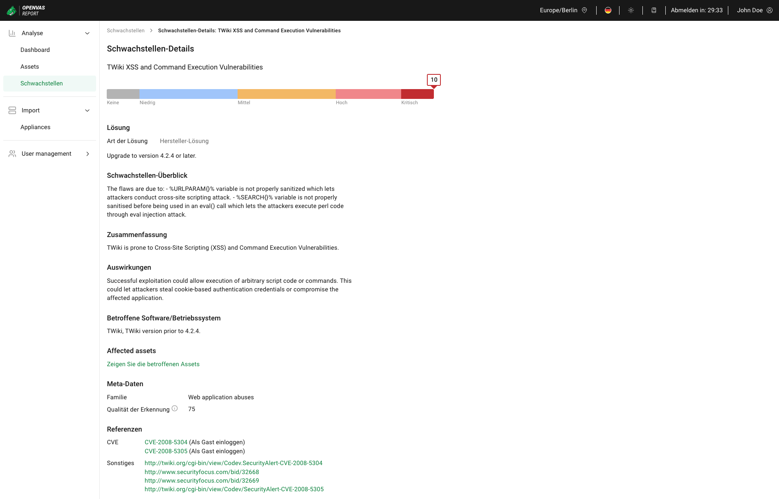
Task: Click the timezone location pin icon
Action: click(x=584, y=10)
